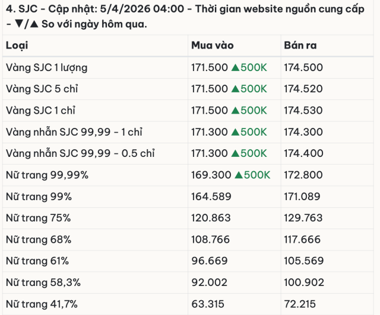Click the 105.569 selling price for Nữ trang 61%
Image resolution: width=380 pixels, height=315 pixels.
point(303,261)
